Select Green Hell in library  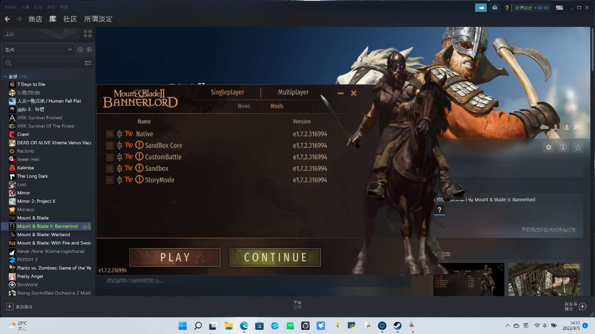pos(28,160)
